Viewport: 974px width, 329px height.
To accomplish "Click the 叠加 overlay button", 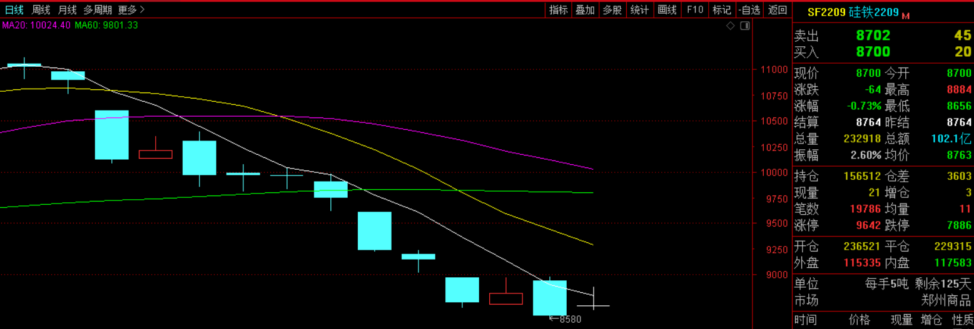I will coord(585,9).
